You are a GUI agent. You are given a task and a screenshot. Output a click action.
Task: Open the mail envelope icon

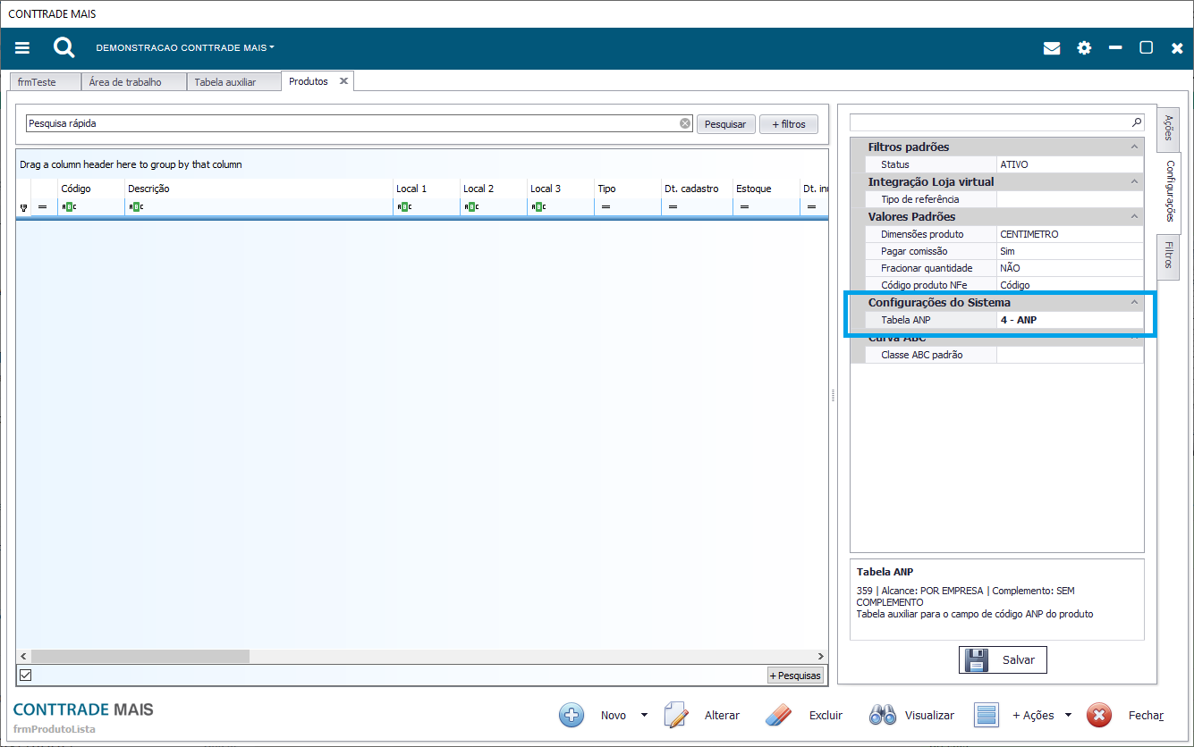tap(1052, 48)
